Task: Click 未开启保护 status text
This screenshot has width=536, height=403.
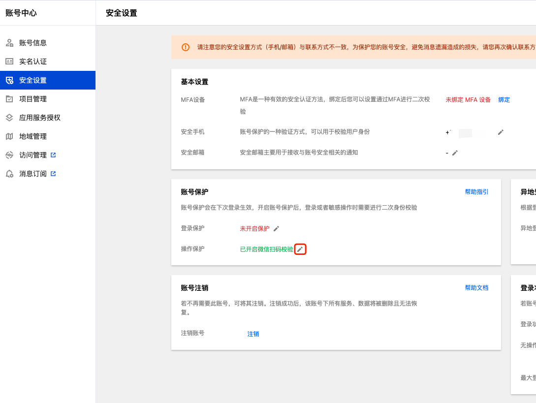Action: click(254, 229)
